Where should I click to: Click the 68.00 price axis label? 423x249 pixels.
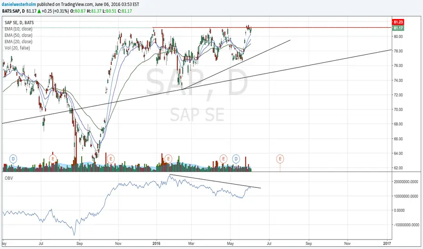pos(398,124)
